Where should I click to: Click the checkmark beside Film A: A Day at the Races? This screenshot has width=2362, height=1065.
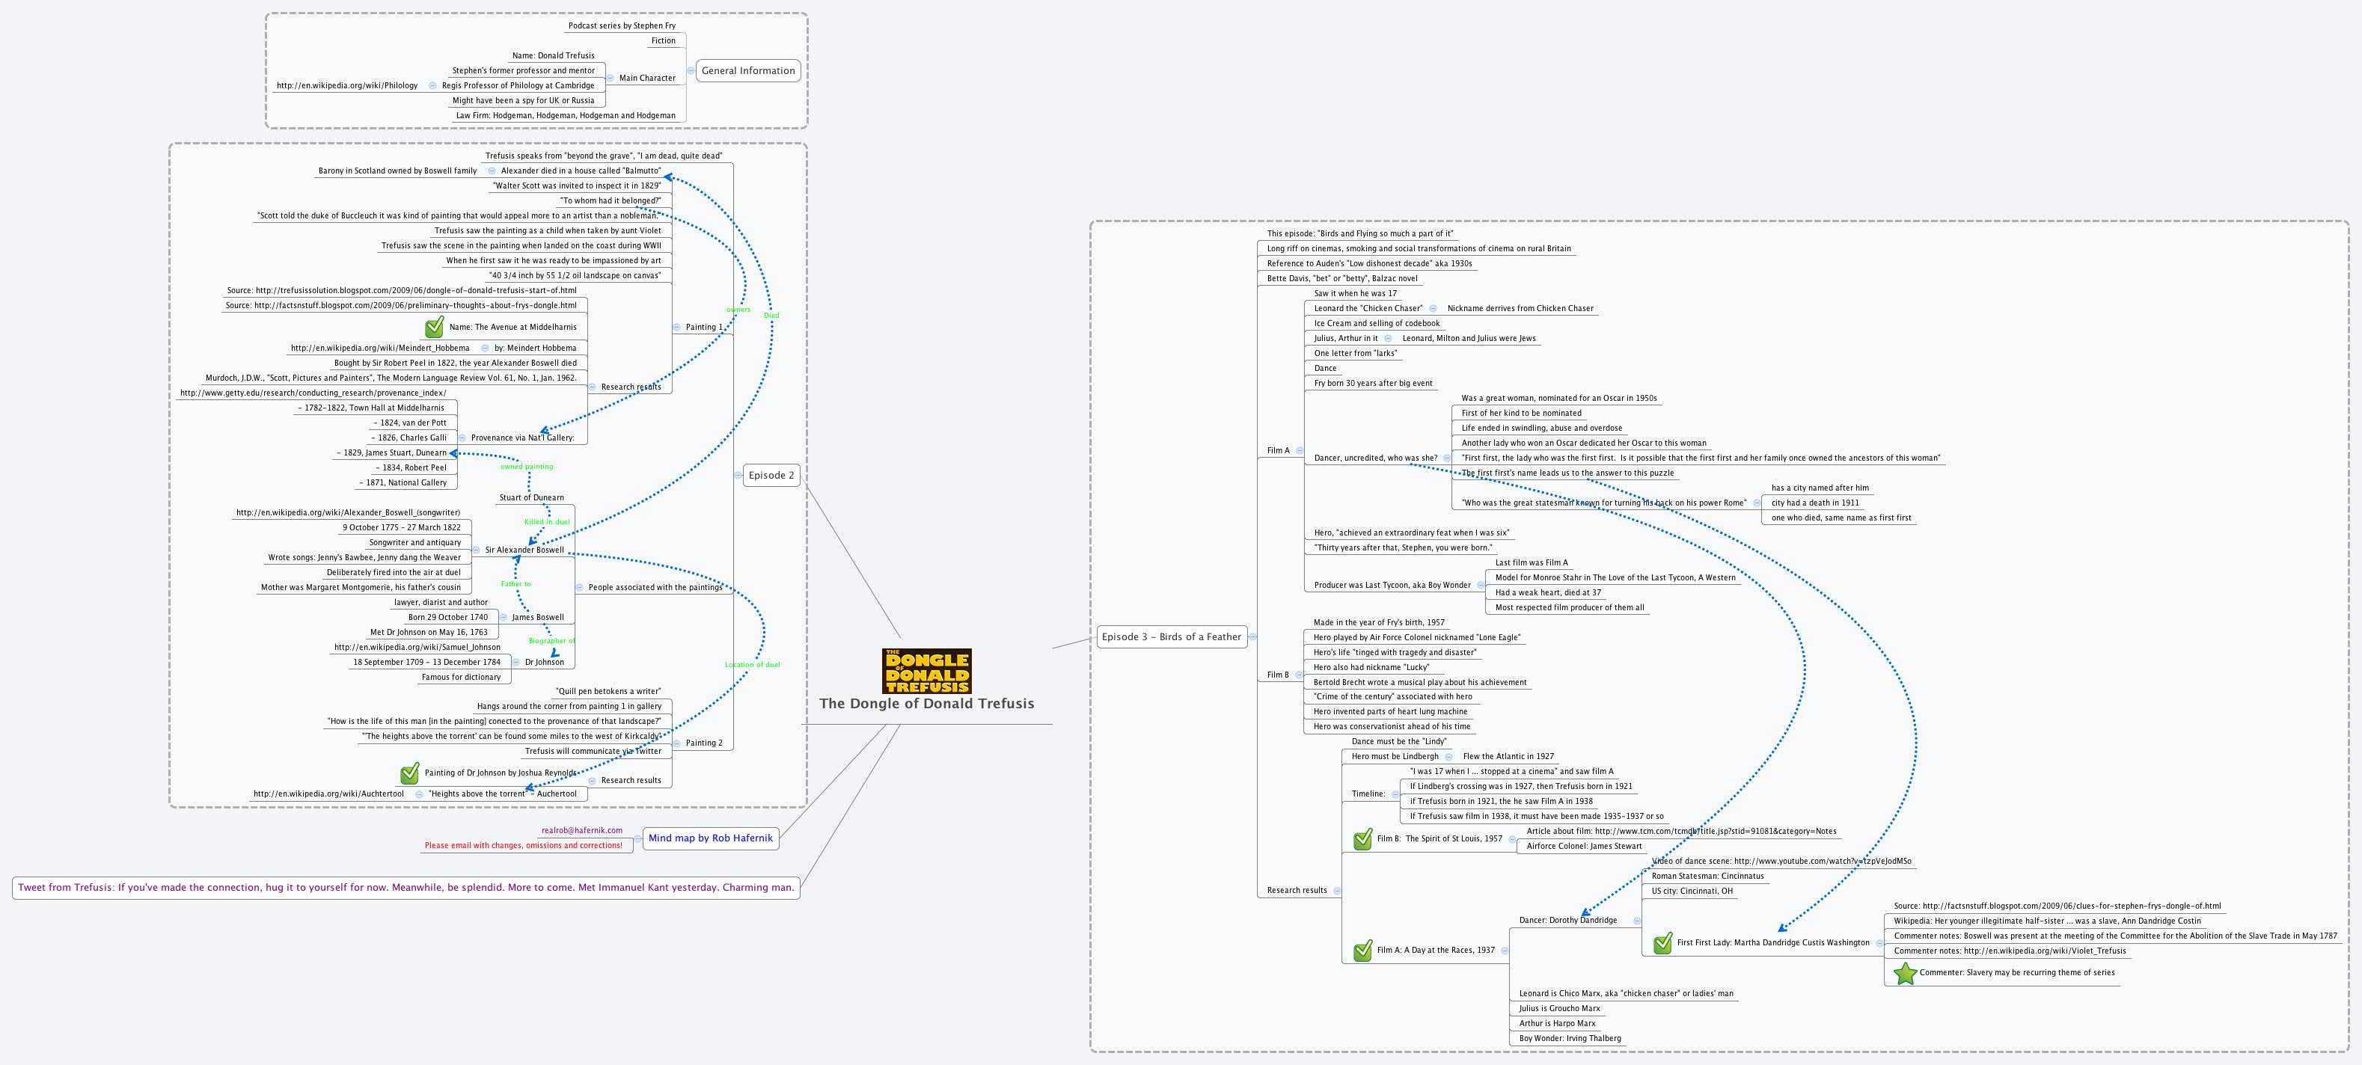point(1362,951)
